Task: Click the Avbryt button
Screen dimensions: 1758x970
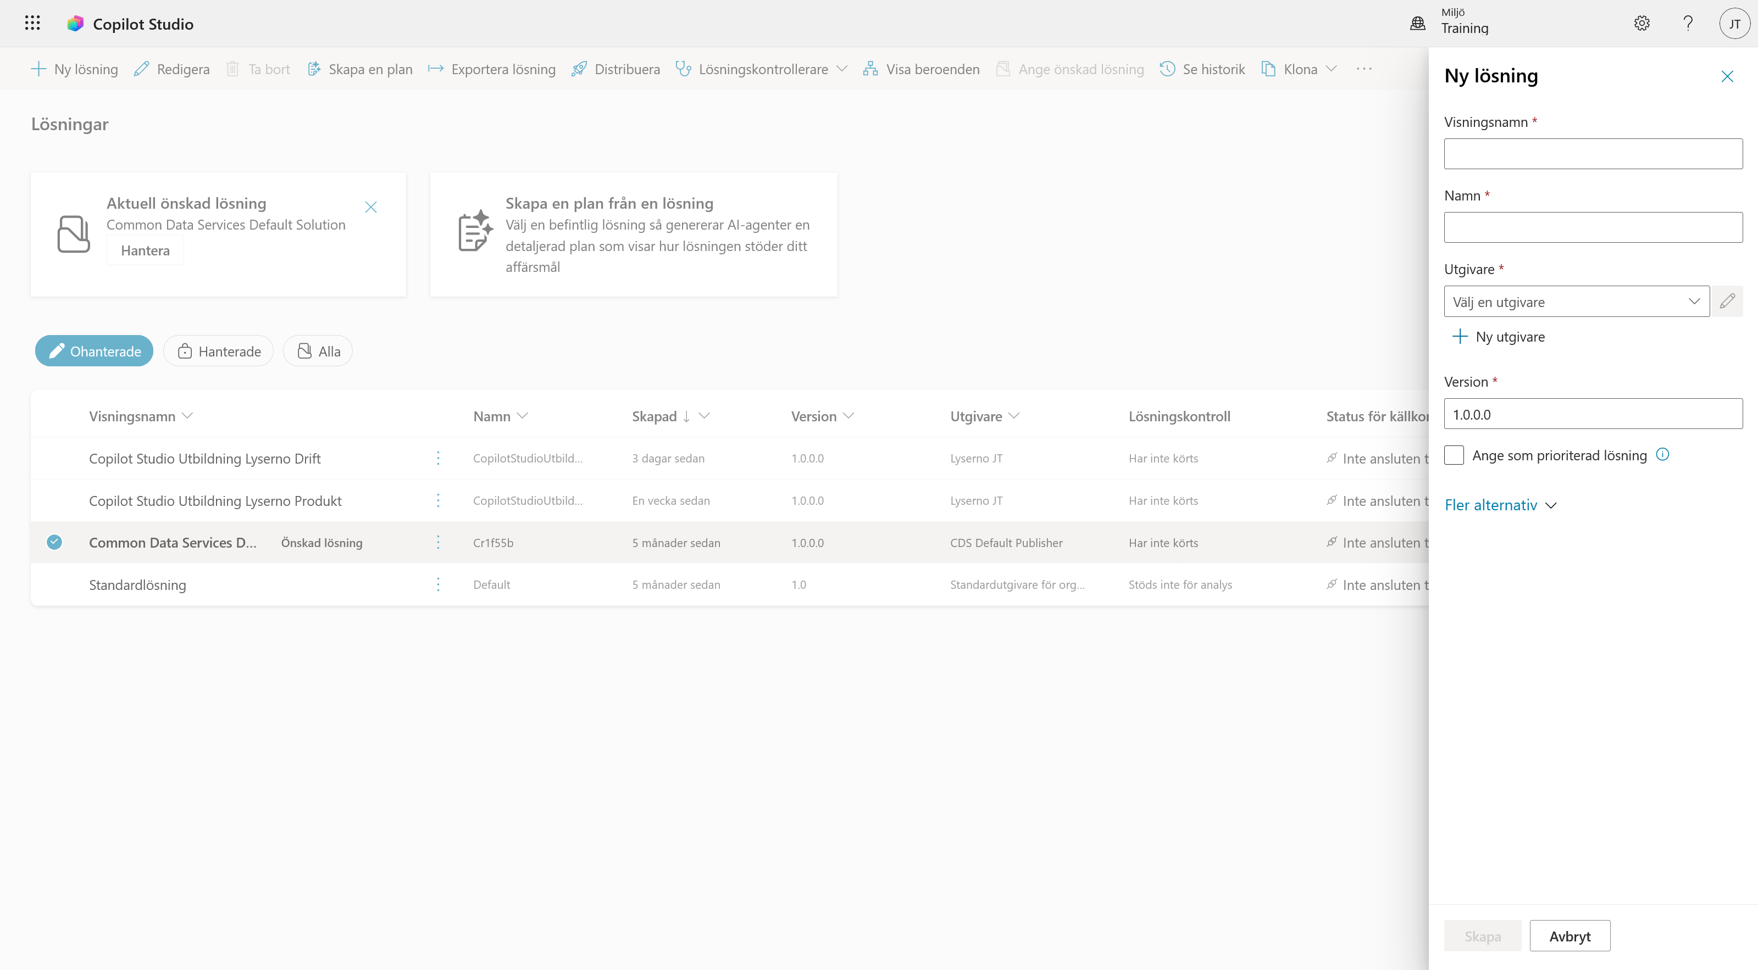Action: (1569, 935)
